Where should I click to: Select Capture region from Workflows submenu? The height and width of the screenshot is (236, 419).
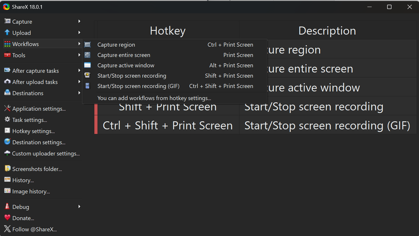175,45
